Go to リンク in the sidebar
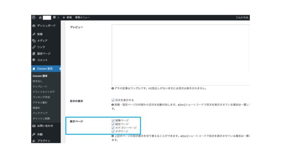 (41, 47)
